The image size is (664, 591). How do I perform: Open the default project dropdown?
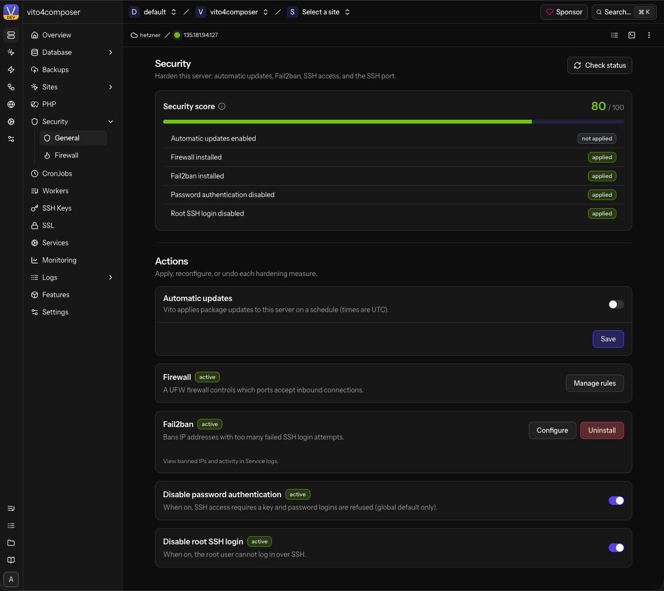pyautogui.click(x=153, y=12)
